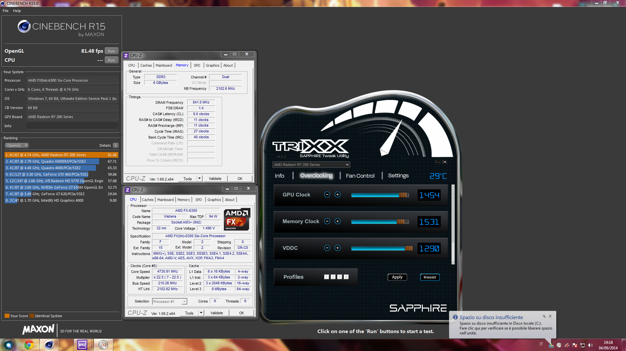
Task: Click the Memory Clock slider bar
Action: click(x=380, y=222)
